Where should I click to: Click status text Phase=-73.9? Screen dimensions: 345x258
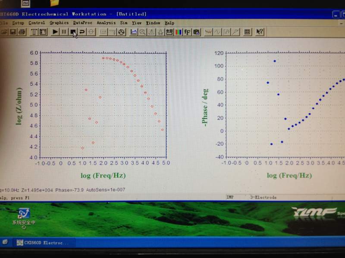point(69,190)
